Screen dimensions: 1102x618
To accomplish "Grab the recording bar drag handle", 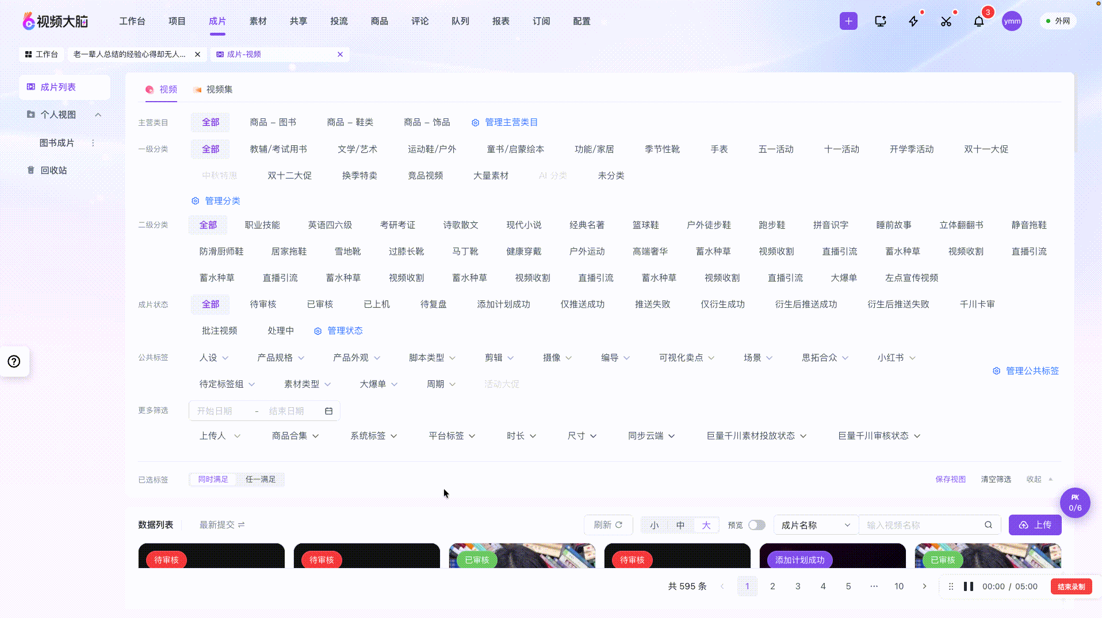I will coord(951,586).
